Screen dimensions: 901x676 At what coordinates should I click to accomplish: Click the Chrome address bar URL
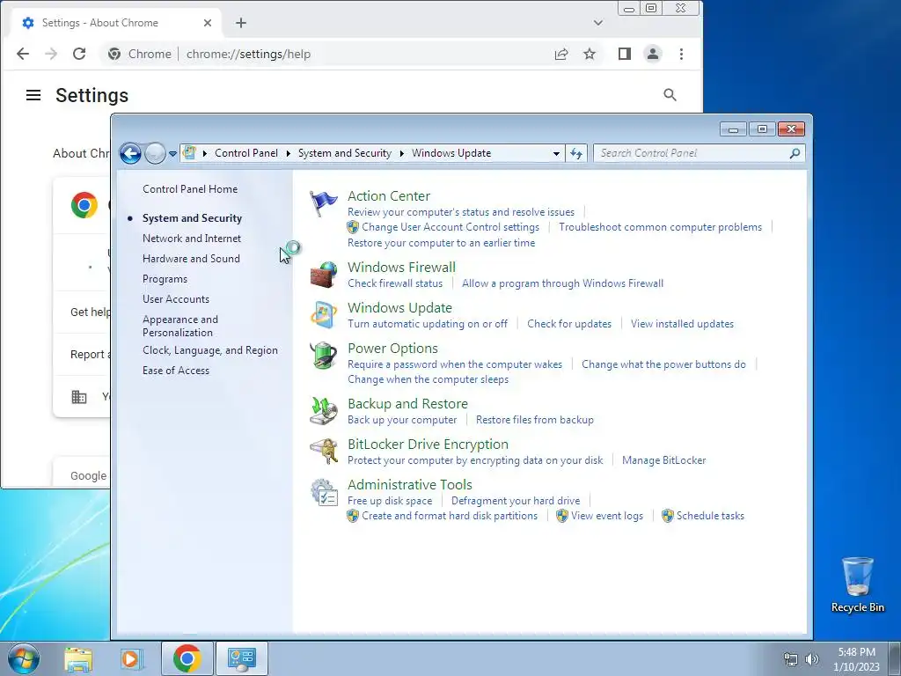248,54
